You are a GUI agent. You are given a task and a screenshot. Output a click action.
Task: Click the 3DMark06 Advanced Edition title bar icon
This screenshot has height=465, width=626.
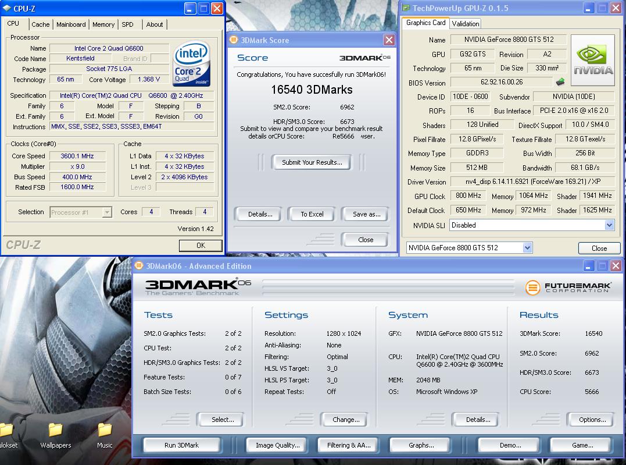[x=139, y=265]
